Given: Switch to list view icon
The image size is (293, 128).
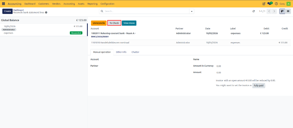Looking at the screenshot, I should click(x=288, y=11).
